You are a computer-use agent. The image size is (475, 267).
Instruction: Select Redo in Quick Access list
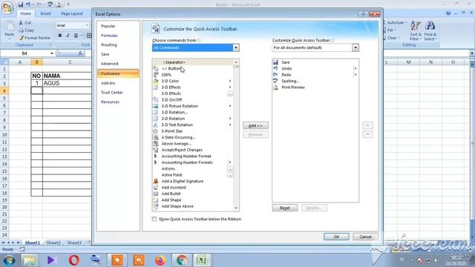click(315, 75)
